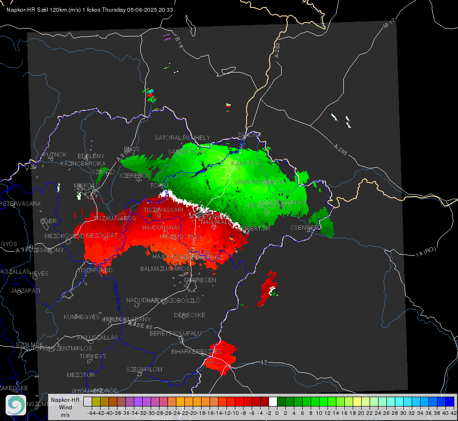Select the TÚRKEVE town label
This screenshot has height=421, width=458.
pyautogui.click(x=93, y=356)
